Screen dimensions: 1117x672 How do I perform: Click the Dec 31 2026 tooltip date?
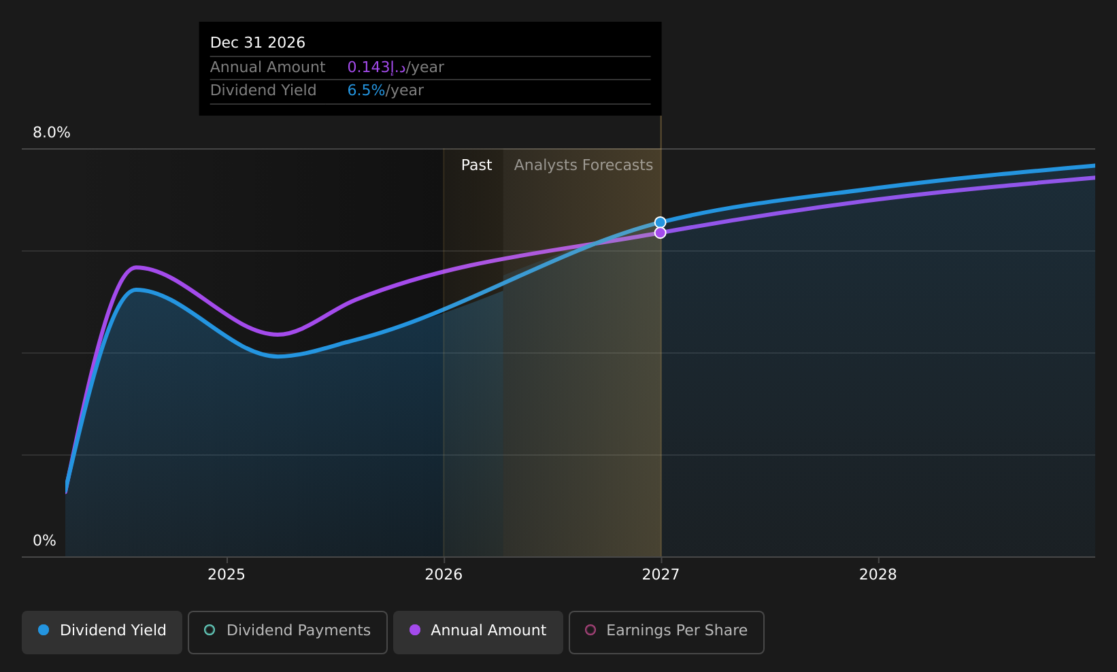pyautogui.click(x=258, y=43)
